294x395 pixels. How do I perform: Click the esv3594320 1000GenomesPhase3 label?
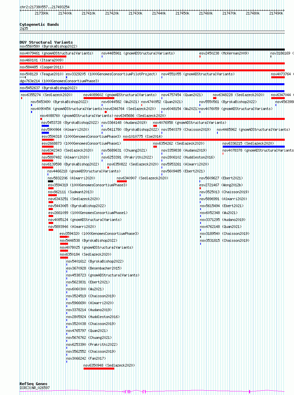point(99,233)
